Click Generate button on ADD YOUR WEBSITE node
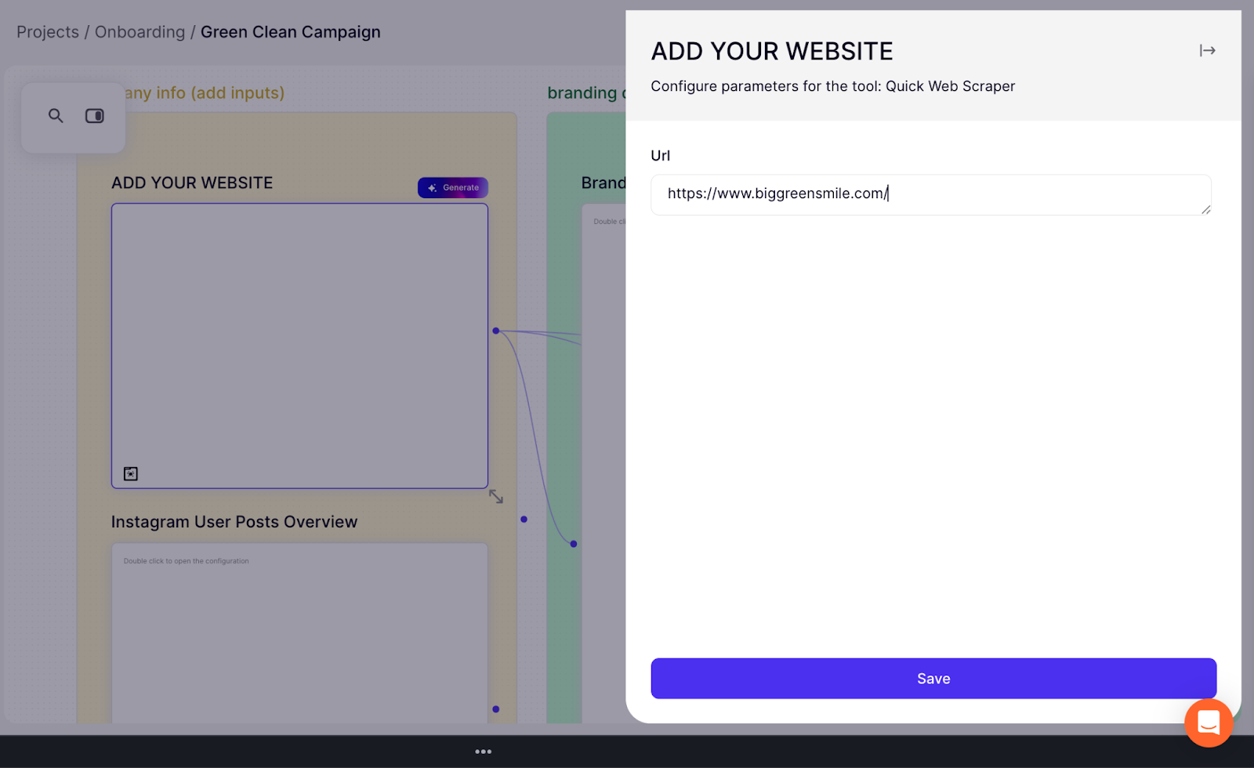 tap(453, 188)
